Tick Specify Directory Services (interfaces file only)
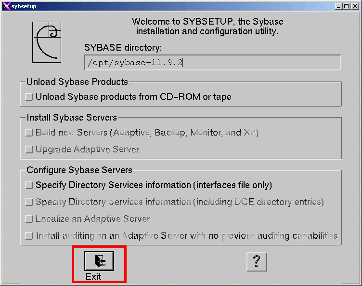This screenshot has height=286, width=362. point(29,185)
